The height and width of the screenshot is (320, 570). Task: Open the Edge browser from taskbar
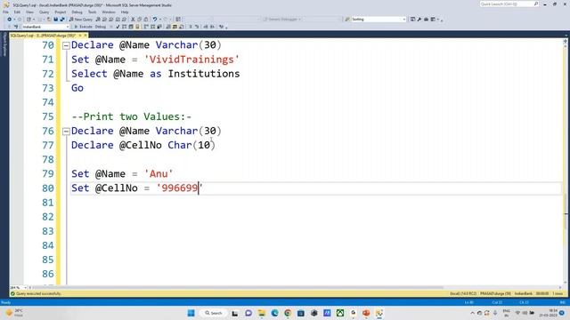pyautogui.click(x=274, y=313)
